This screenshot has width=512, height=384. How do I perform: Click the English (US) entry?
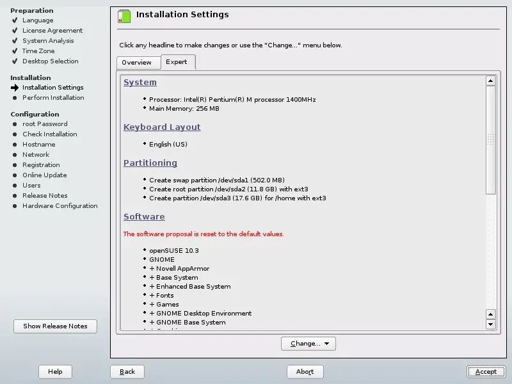[168, 145]
